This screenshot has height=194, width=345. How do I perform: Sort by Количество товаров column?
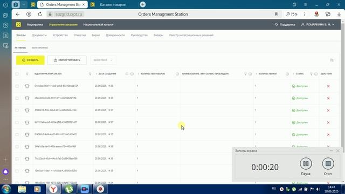tap(151, 74)
